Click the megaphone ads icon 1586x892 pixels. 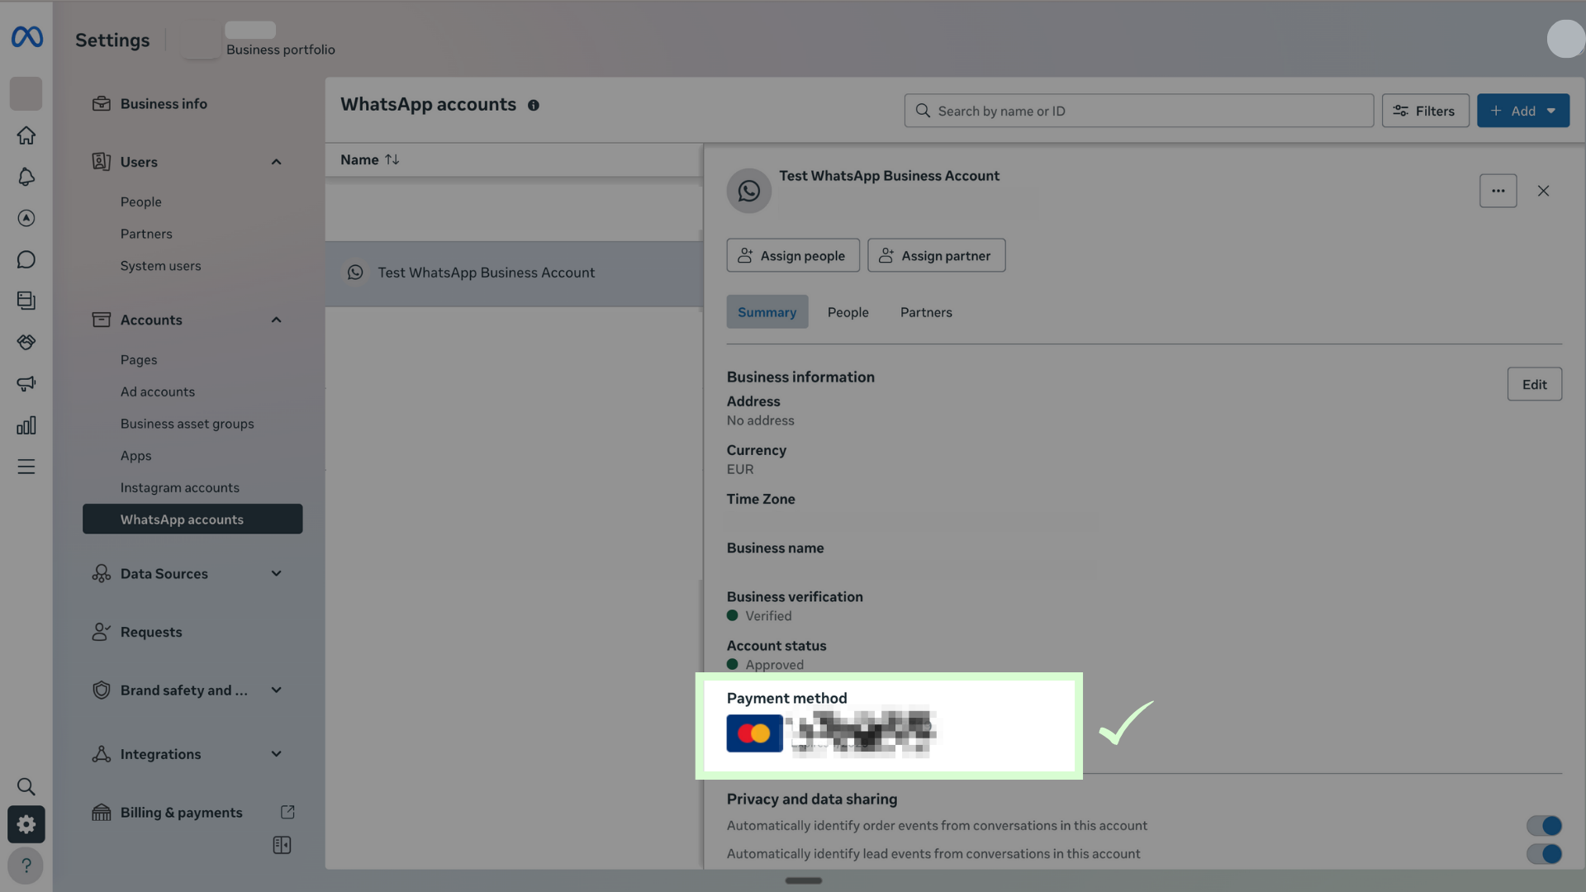[26, 383]
